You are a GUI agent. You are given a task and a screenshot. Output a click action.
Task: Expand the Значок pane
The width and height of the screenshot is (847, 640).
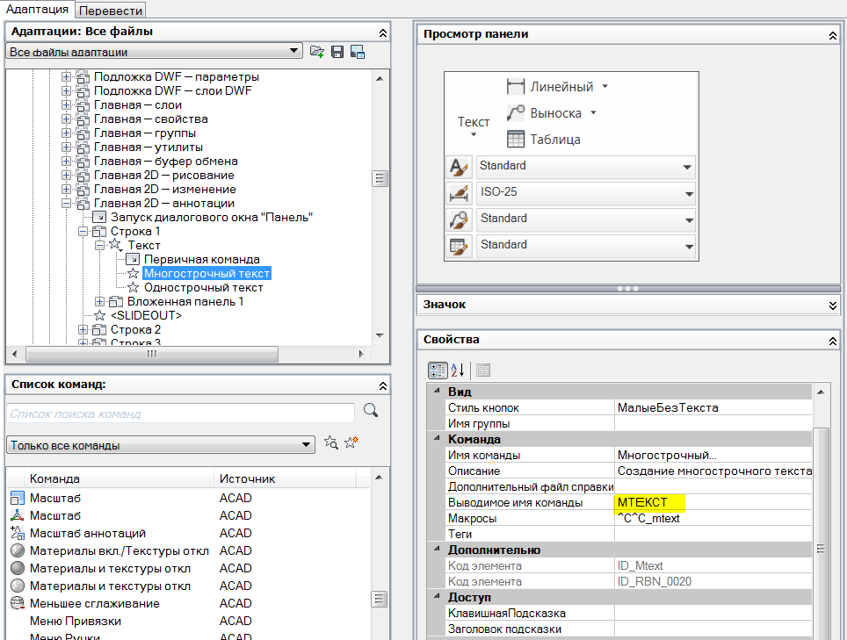point(832,306)
